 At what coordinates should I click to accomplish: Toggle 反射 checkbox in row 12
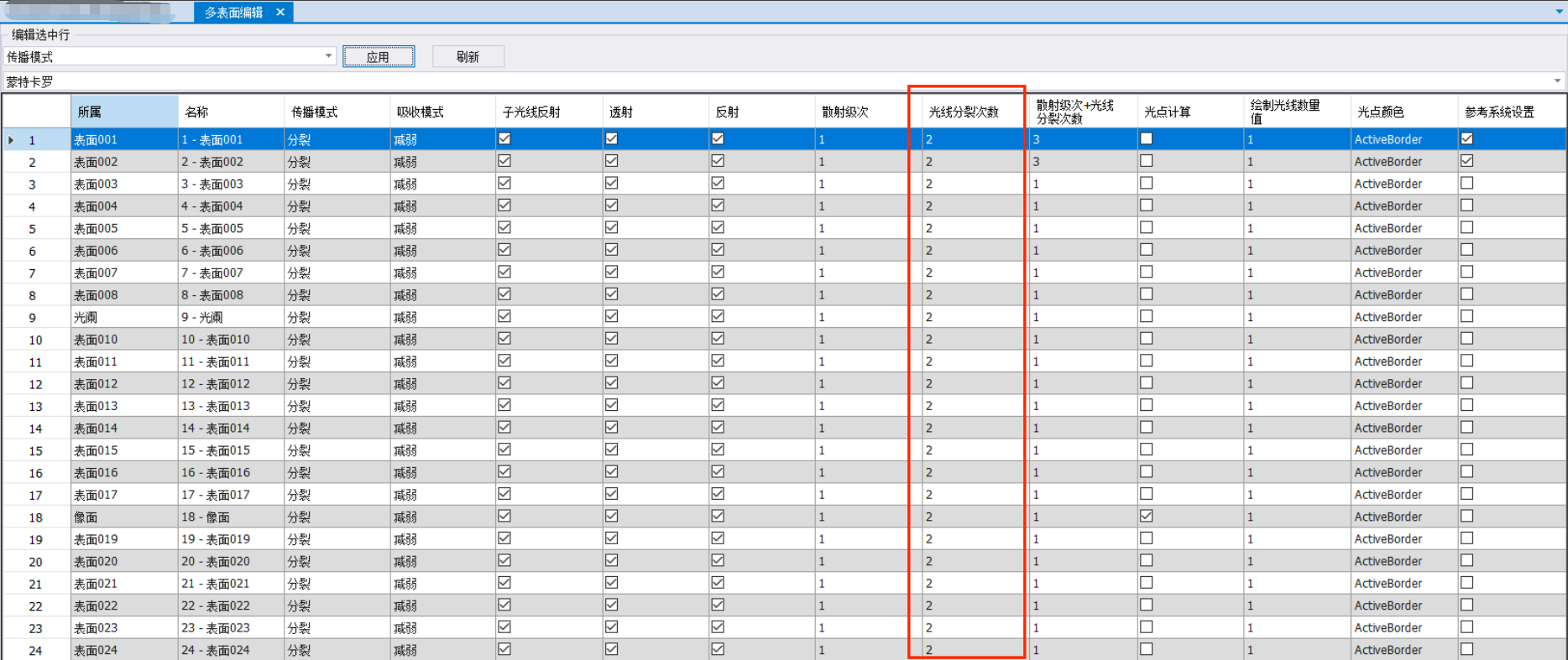click(718, 383)
